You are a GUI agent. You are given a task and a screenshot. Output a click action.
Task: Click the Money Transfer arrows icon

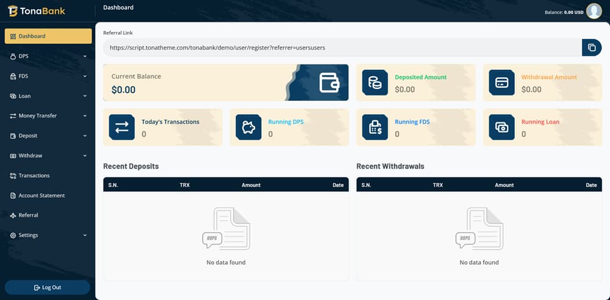(13, 116)
